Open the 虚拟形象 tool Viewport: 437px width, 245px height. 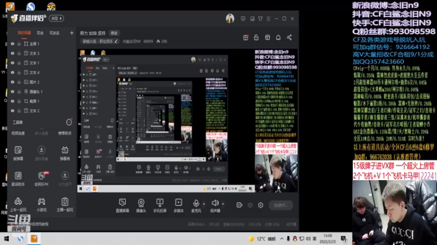42,154
